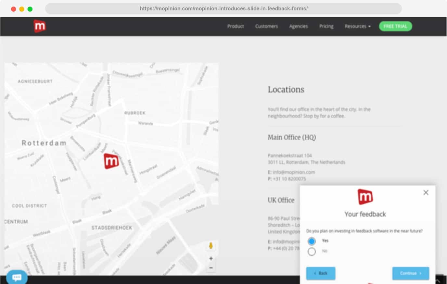This screenshot has width=447, height=284.
Task: Navigate to Pricing
Action: coord(326,26)
